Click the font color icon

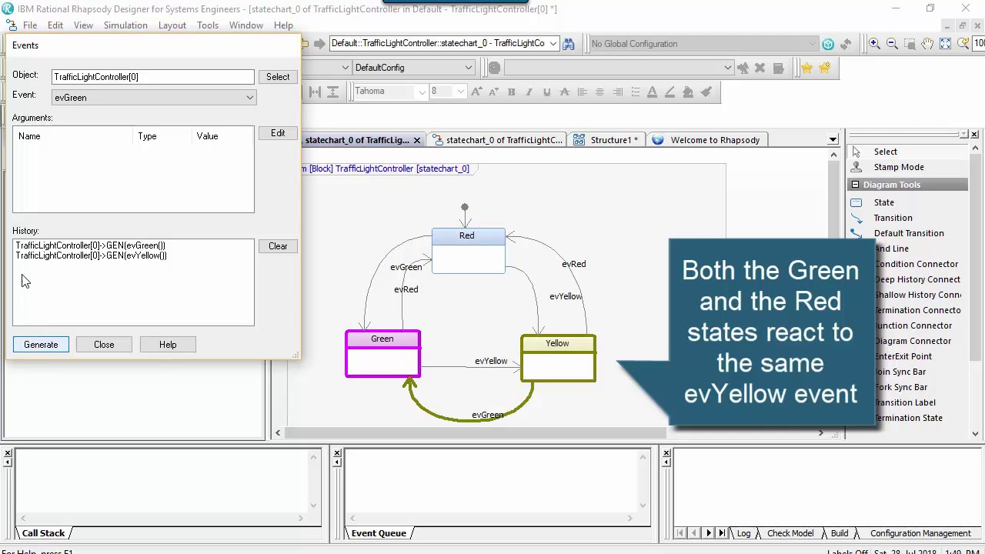pyautogui.click(x=653, y=92)
